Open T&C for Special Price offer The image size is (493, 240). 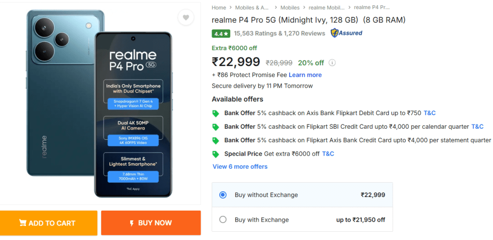tap(328, 154)
